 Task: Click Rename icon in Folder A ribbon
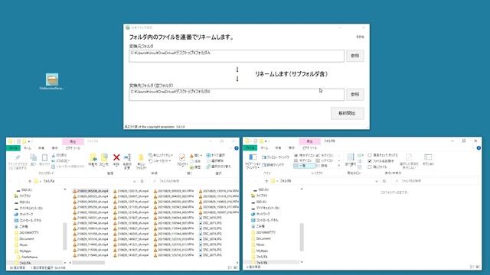tap(127, 157)
